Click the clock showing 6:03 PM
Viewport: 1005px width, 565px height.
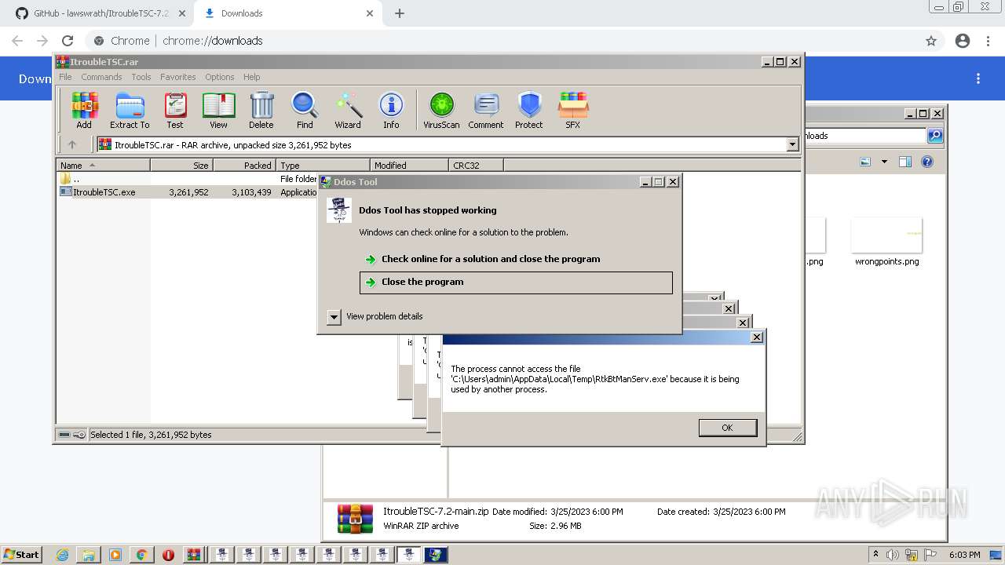tap(964, 555)
